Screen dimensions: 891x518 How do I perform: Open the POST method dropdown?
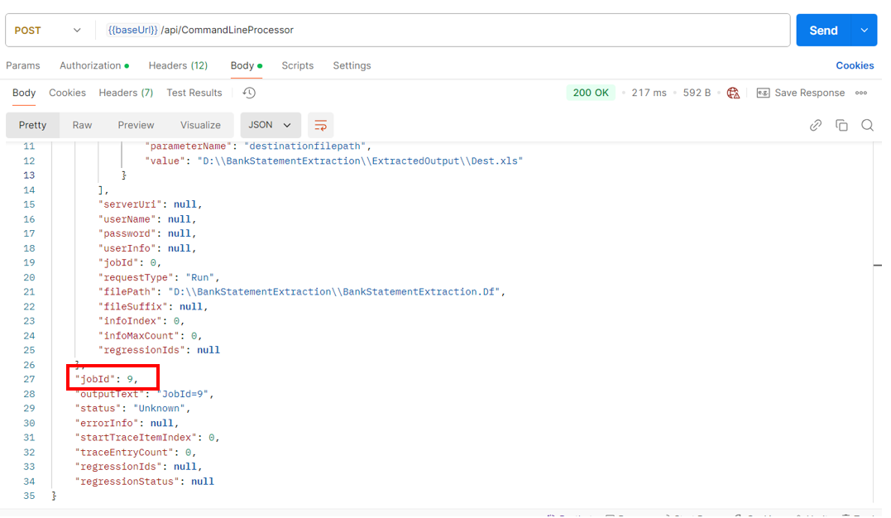[x=49, y=30]
